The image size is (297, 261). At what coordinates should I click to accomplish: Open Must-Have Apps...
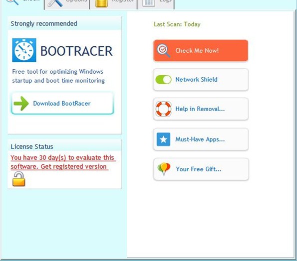(x=201, y=139)
